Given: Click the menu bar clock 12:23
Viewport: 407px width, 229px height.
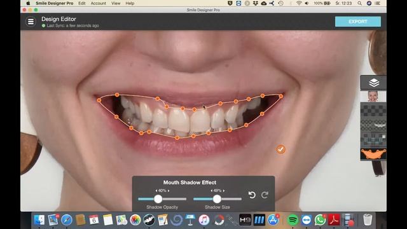Looking at the screenshot, I should pos(343,3).
